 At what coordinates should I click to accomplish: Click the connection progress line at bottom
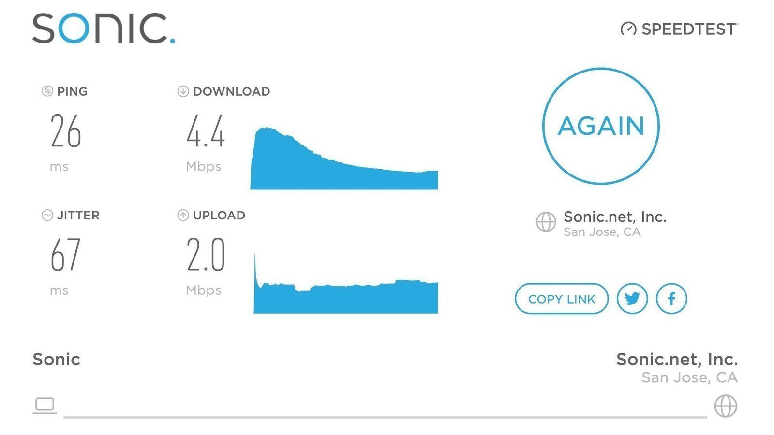tap(387, 415)
